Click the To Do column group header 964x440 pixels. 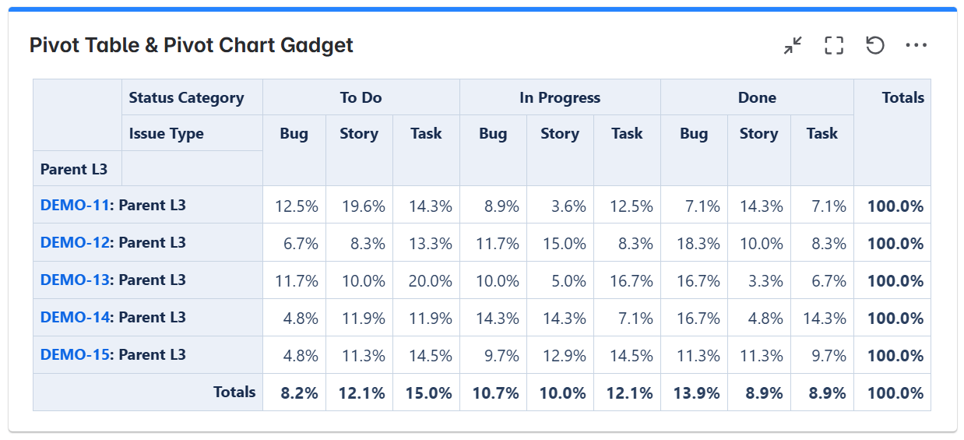pos(361,98)
